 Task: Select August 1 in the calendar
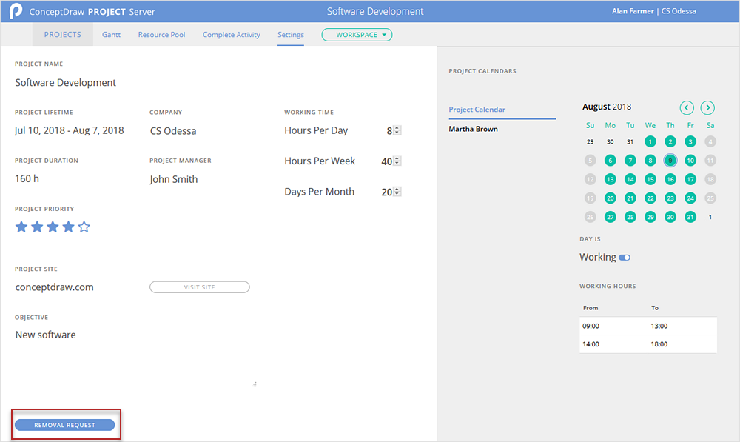(x=650, y=141)
